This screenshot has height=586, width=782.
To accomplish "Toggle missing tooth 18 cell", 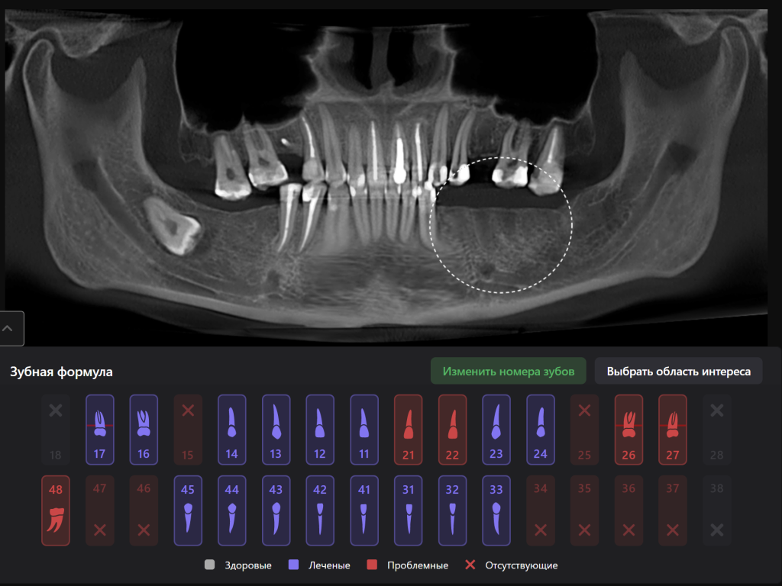I will point(55,430).
